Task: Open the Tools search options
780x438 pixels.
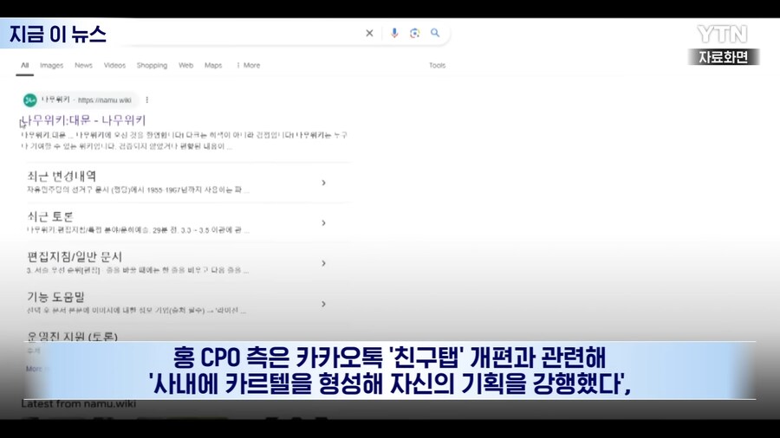Action: point(438,65)
